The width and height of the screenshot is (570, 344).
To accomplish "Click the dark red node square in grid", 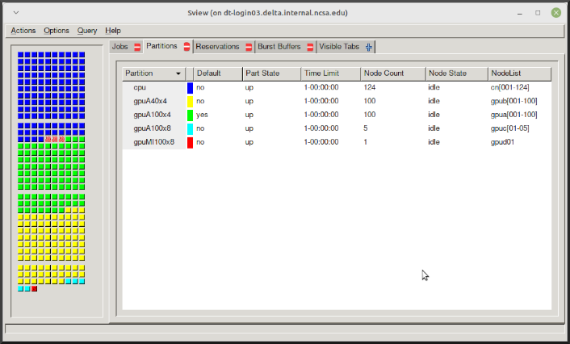I will pyautogui.click(x=35, y=288).
